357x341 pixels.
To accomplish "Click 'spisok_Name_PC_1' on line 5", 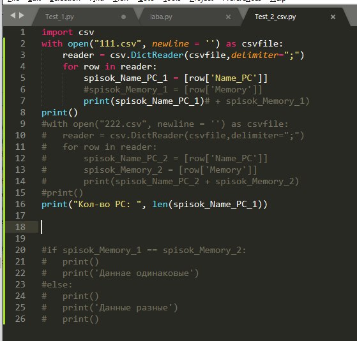I will (126, 78).
